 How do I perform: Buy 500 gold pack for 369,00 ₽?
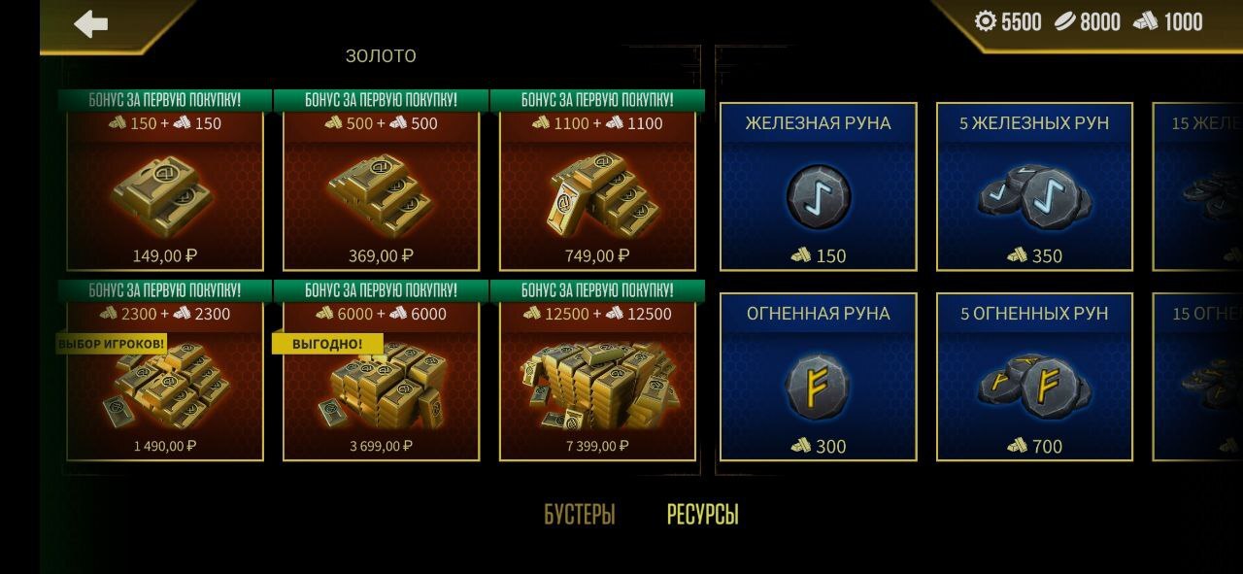382,181
